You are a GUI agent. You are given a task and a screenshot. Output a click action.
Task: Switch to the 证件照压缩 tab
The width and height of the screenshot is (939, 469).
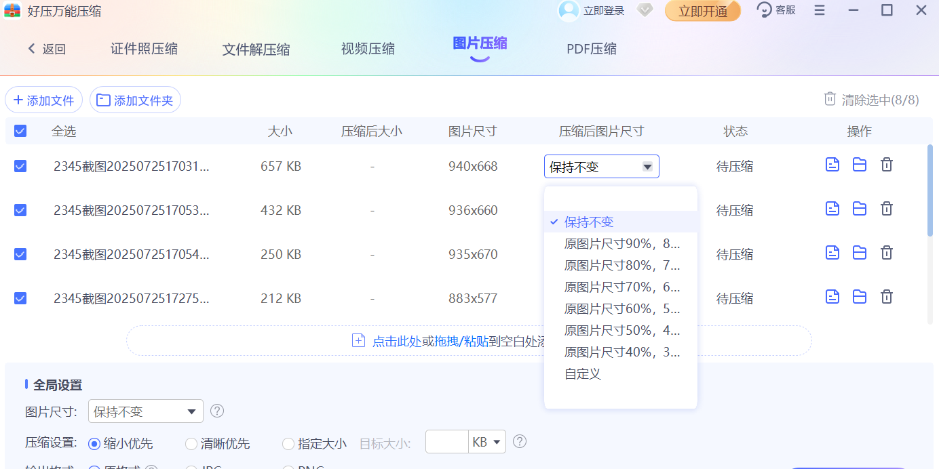(144, 49)
